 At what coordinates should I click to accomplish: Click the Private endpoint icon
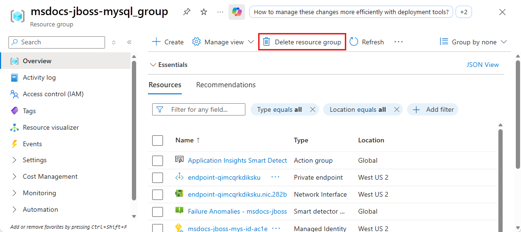179,177
